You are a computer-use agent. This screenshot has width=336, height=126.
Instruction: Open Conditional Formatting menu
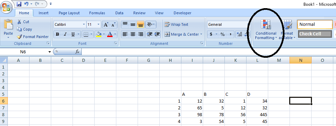point(266,30)
